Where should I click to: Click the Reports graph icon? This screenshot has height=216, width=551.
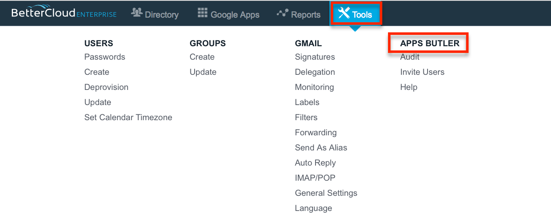(282, 13)
